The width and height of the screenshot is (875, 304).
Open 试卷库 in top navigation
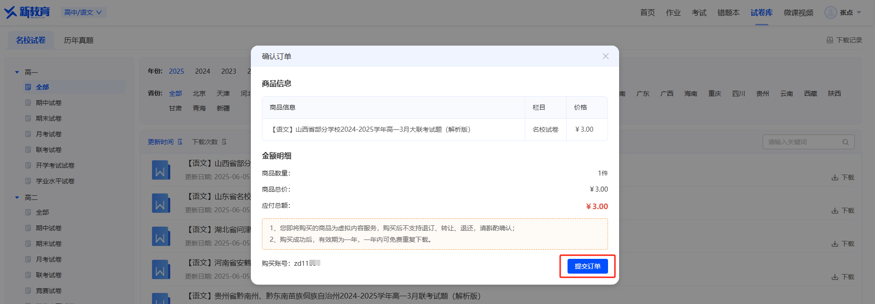click(x=762, y=12)
